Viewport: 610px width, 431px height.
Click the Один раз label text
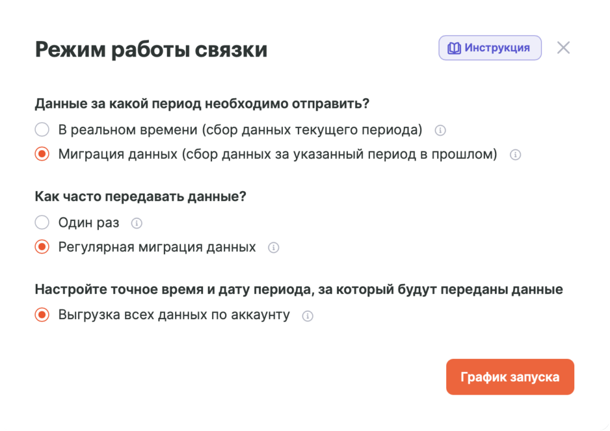pyautogui.click(x=89, y=223)
